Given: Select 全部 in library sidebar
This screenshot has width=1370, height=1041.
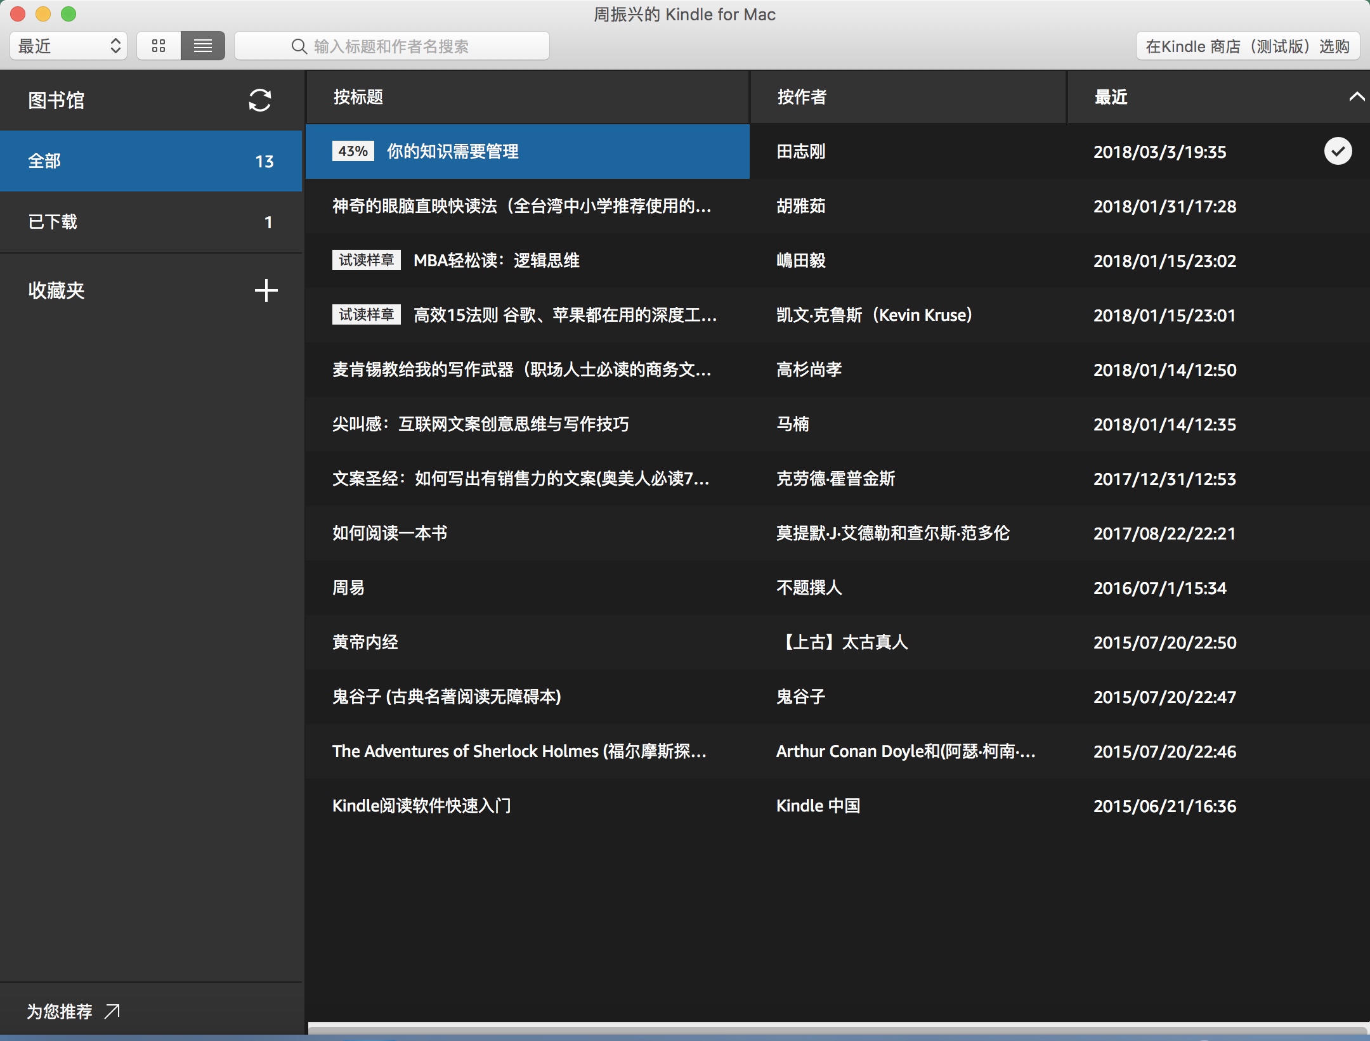Looking at the screenshot, I should pos(151,161).
